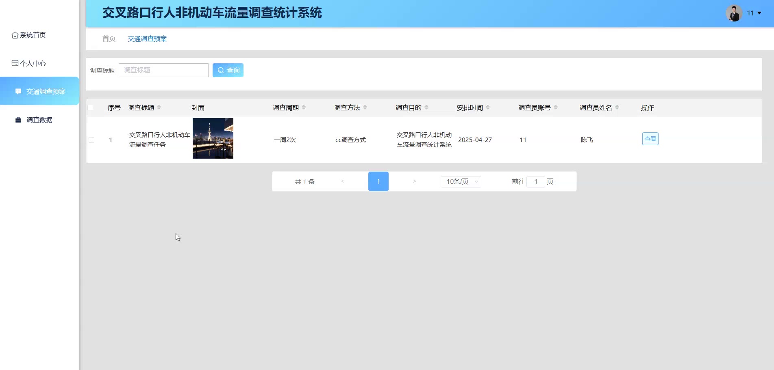This screenshot has width=774, height=370.
Task: Open 个人中心 in the sidebar
Action: tap(33, 63)
